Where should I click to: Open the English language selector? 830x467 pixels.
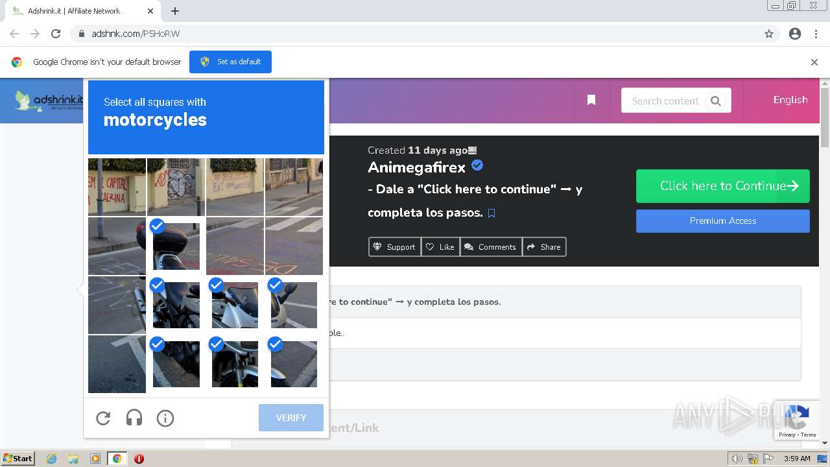790,100
